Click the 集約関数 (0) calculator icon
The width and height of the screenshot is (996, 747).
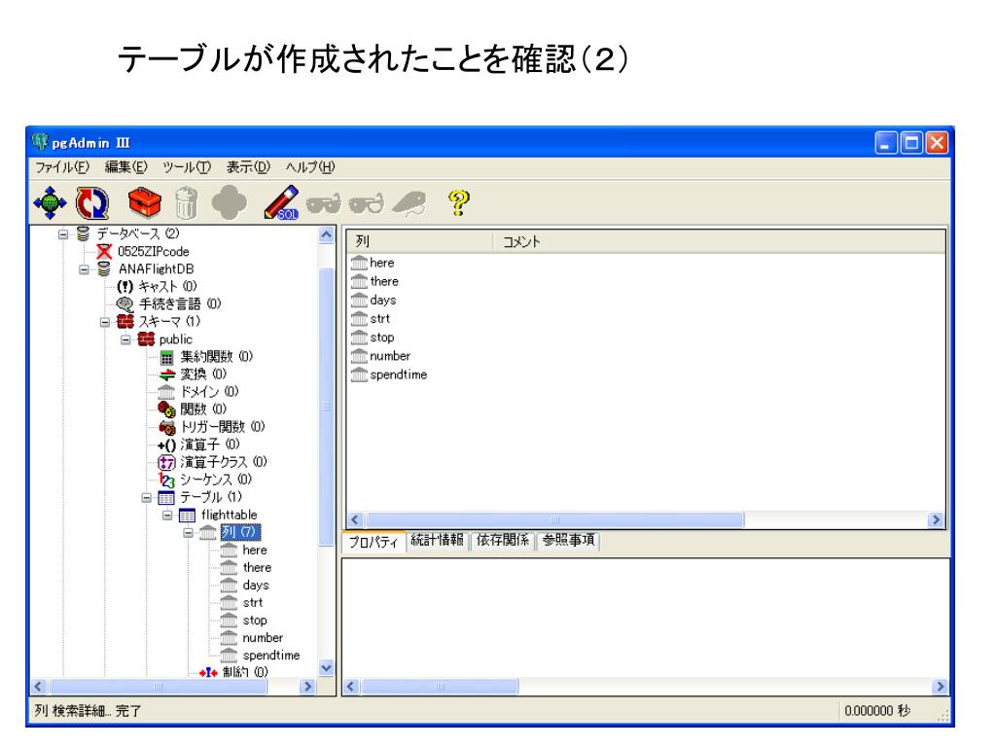[166, 357]
